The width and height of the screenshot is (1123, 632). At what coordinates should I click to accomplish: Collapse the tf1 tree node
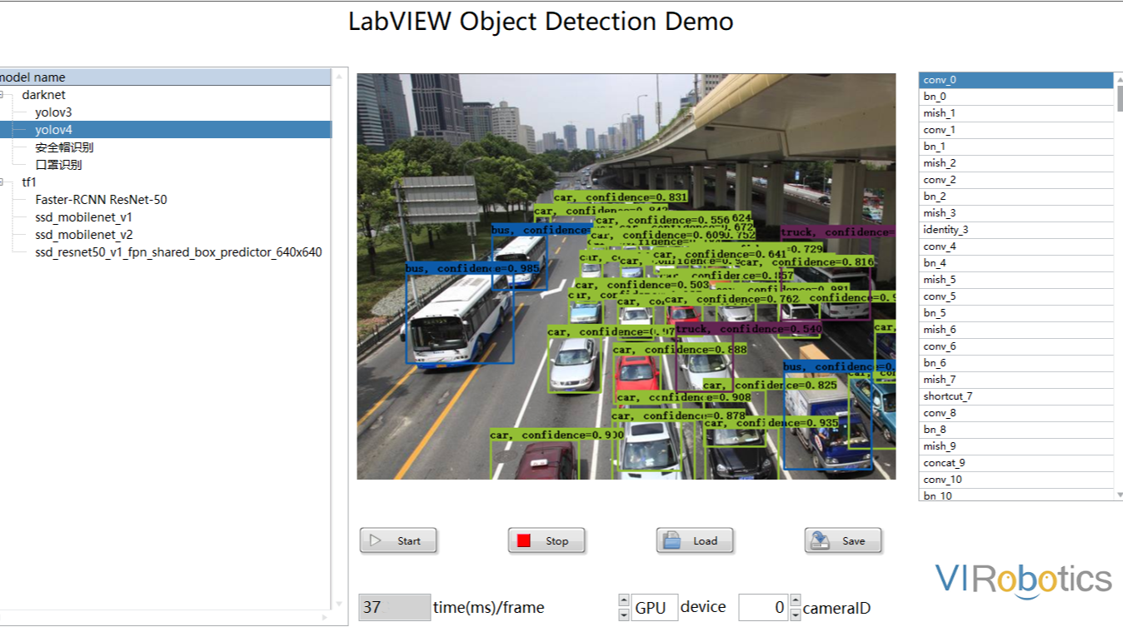(2, 182)
